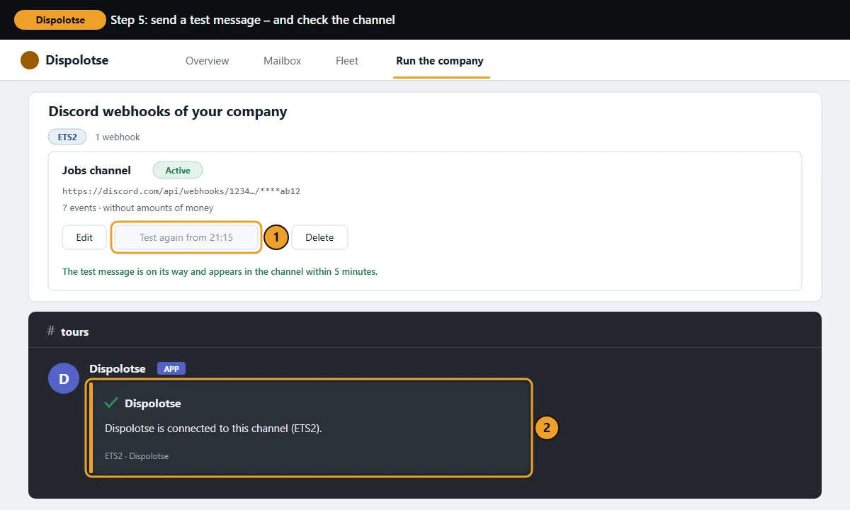Click the Dispolotse bot username
The width and height of the screenshot is (850, 510).
tap(118, 368)
